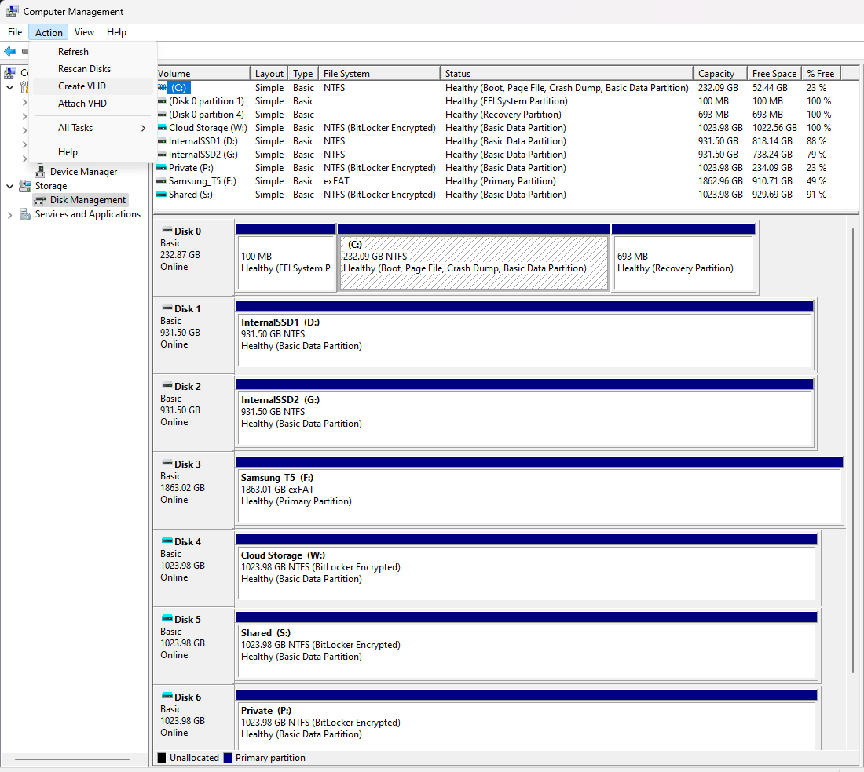The width and height of the screenshot is (864, 772).
Task: Click the % Free column header
Action: coord(820,74)
